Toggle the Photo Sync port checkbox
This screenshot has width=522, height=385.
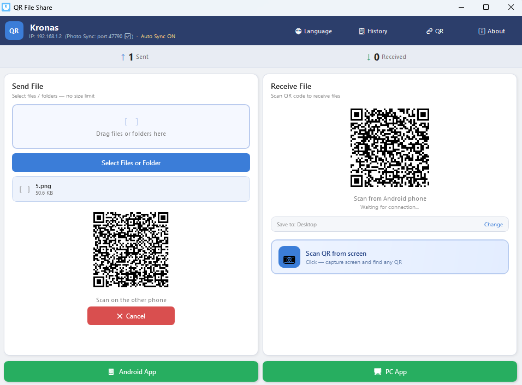click(127, 37)
